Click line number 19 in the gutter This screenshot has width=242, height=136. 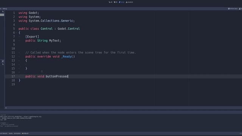tap(13, 84)
